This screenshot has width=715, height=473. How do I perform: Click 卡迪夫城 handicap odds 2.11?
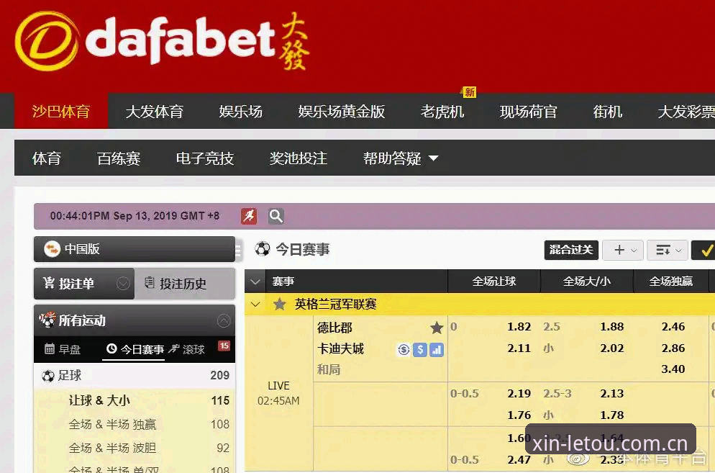click(x=519, y=348)
